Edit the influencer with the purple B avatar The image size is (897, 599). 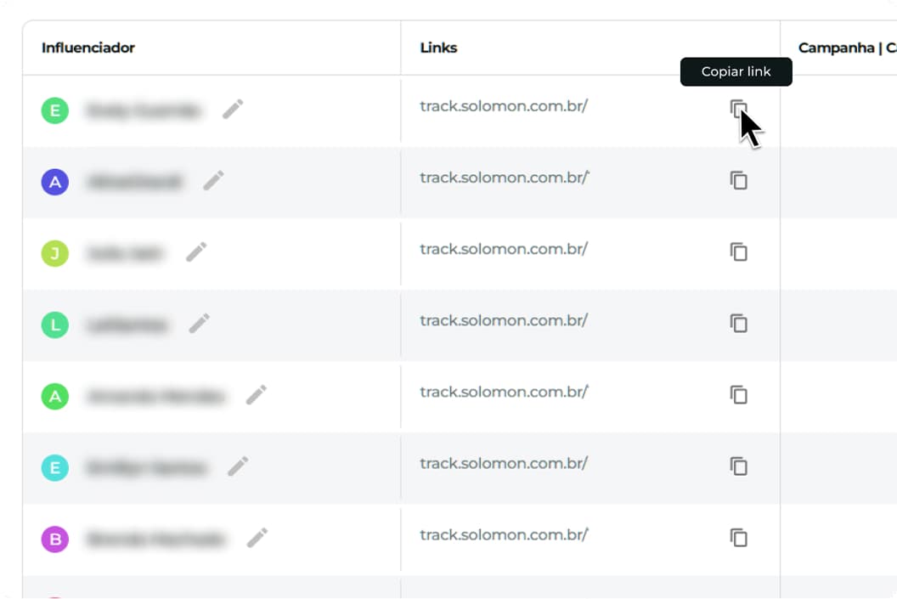coord(257,537)
